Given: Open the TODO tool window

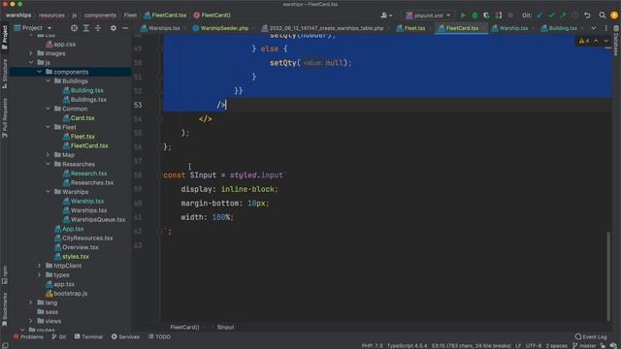Looking at the screenshot, I should pos(159,336).
